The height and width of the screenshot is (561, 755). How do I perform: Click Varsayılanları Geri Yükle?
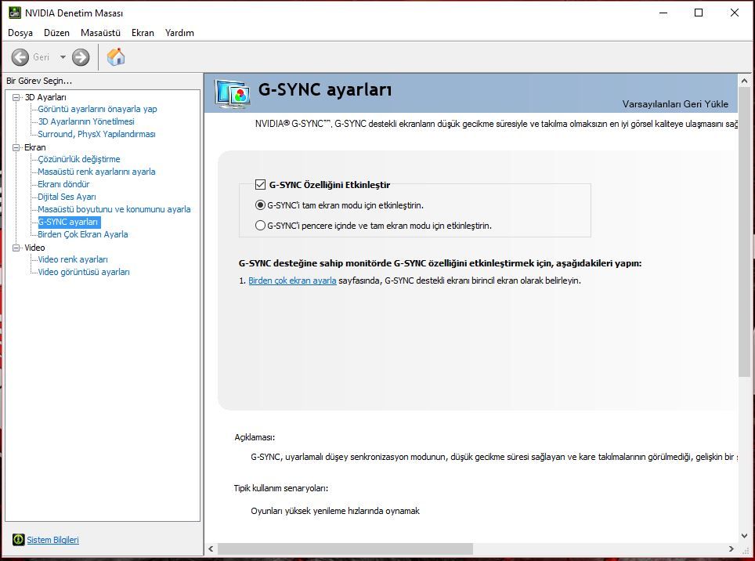pyautogui.click(x=675, y=104)
